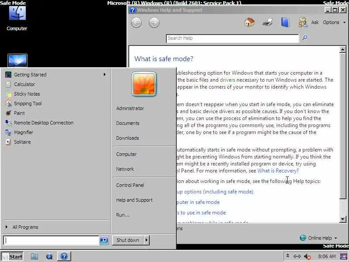Open startup options including safe mode link

[215, 192]
